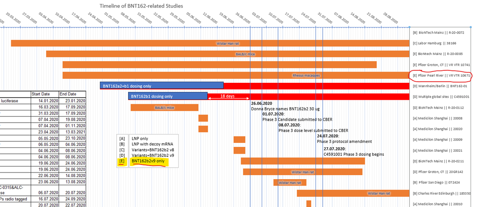The image size is (477, 207).
Task: Select the 14.01.2020 start date cell
Action: coord(48,101)
